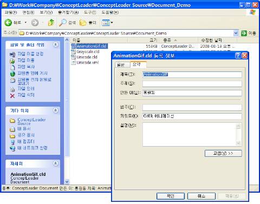Click the Copy this file task link
Viewport: 260px width, 204px height.
point(26,67)
